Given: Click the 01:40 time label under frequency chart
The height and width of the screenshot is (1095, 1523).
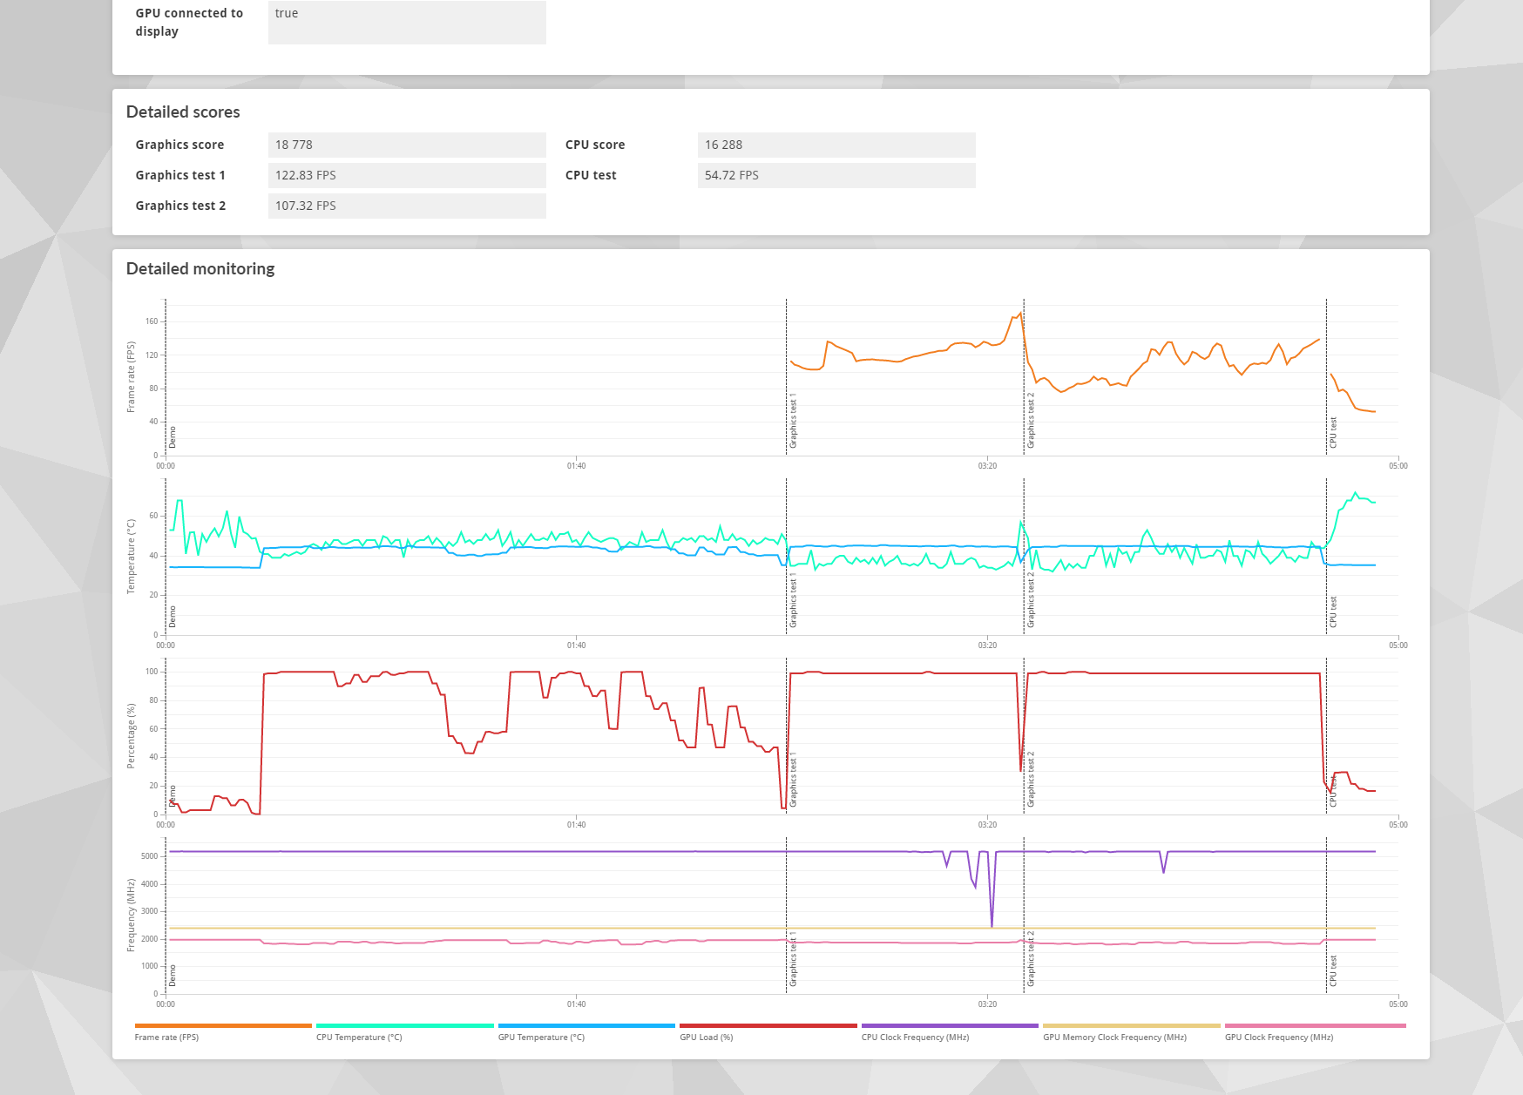Looking at the screenshot, I should pos(576,1004).
